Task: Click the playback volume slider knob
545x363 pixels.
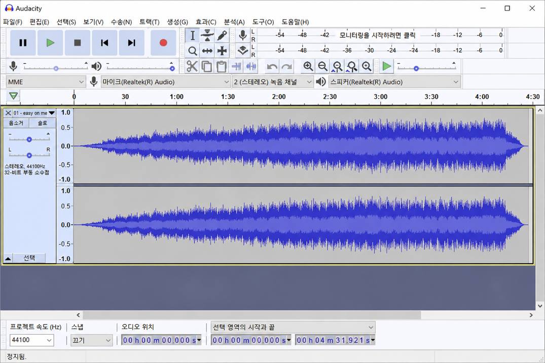Action: click(x=172, y=68)
